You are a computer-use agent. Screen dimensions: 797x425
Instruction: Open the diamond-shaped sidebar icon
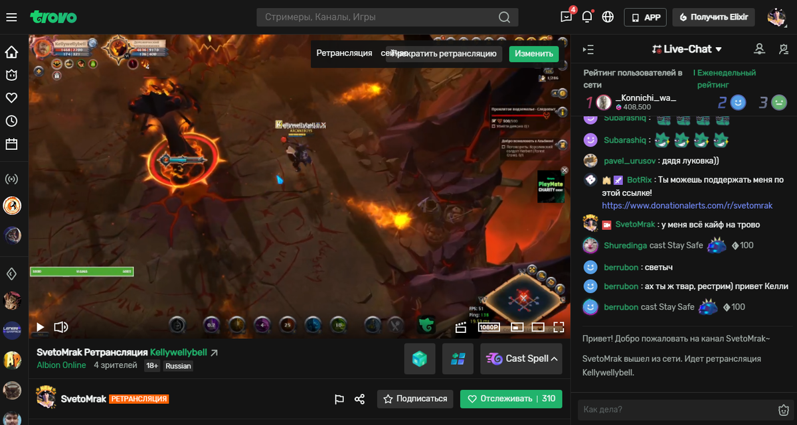(x=11, y=274)
